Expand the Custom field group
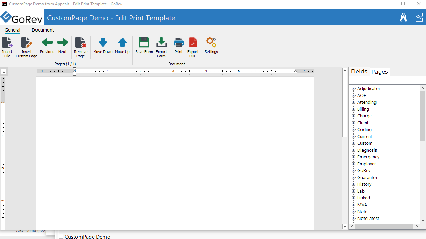The image size is (426, 239). click(354, 143)
